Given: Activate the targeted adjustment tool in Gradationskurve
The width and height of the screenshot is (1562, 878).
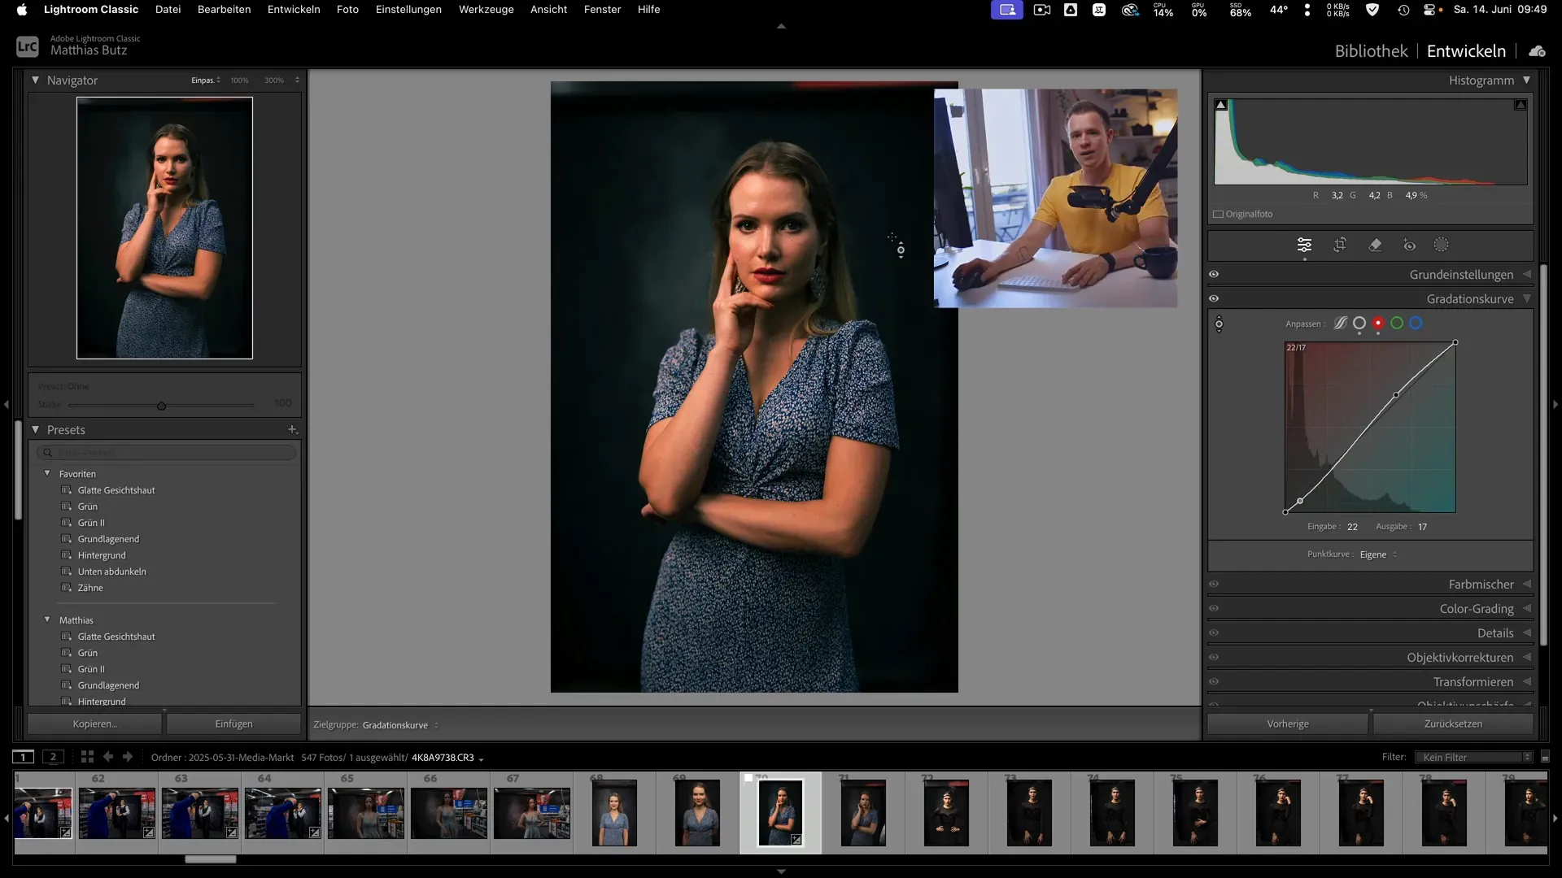Looking at the screenshot, I should click(x=1219, y=324).
